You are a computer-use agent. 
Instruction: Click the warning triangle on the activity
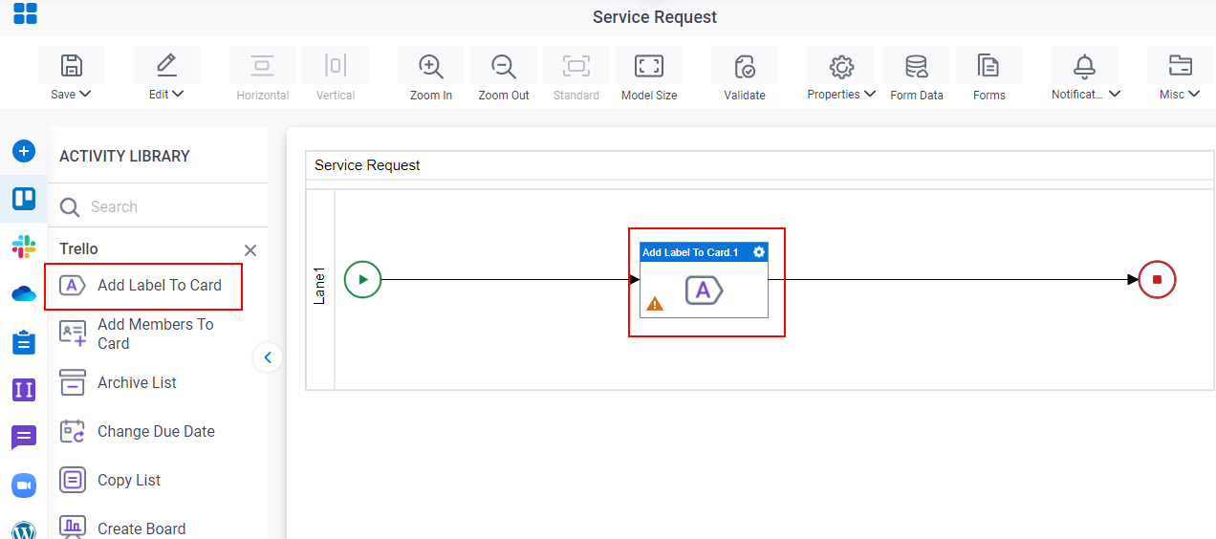655,304
